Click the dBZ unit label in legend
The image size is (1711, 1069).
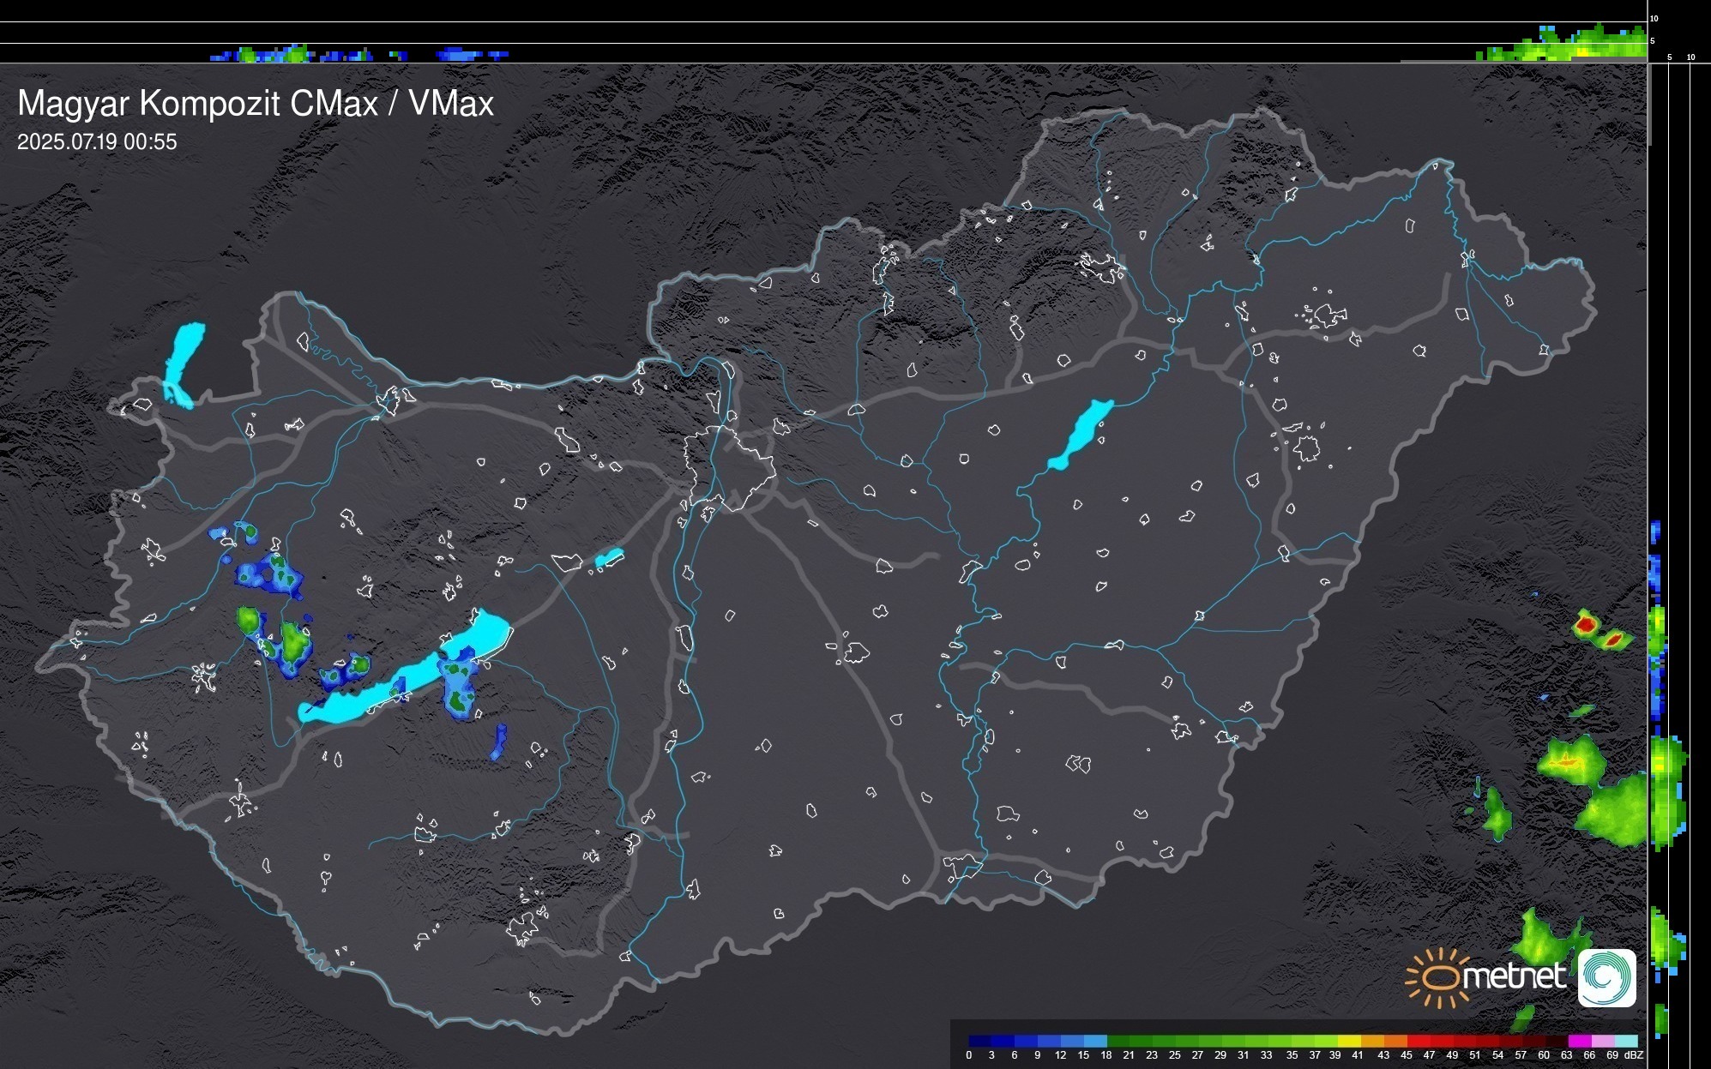(1633, 1055)
